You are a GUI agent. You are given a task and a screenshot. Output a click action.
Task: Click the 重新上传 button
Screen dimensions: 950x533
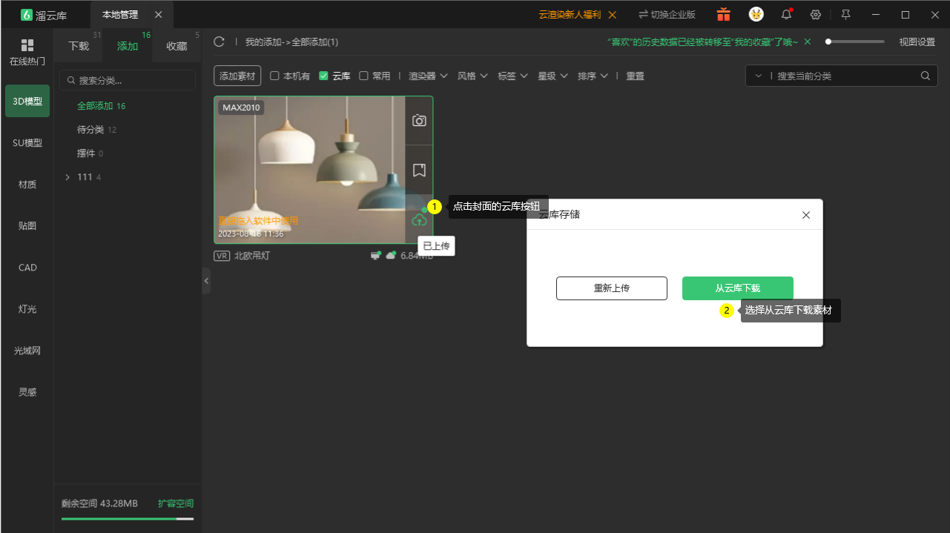(612, 288)
